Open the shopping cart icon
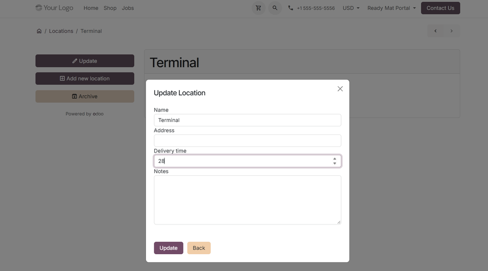This screenshot has width=488, height=271. [x=258, y=8]
